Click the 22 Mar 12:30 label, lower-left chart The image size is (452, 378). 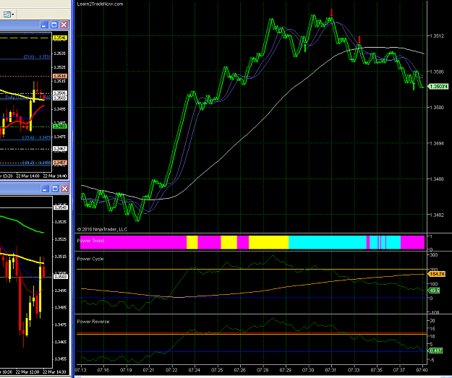(27, 372)
